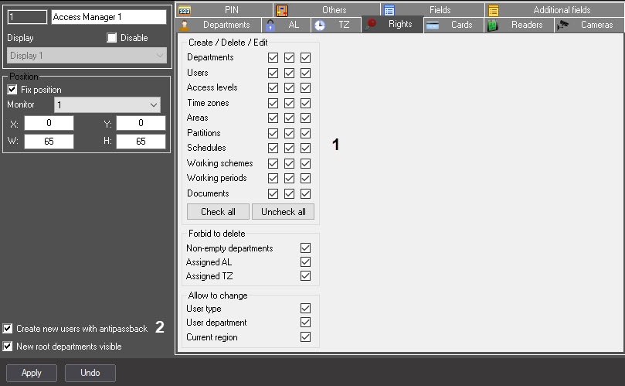625x386 pixels.
Task: Uncheck Time zones create checkbox
Action: click(x=273, y=104)
